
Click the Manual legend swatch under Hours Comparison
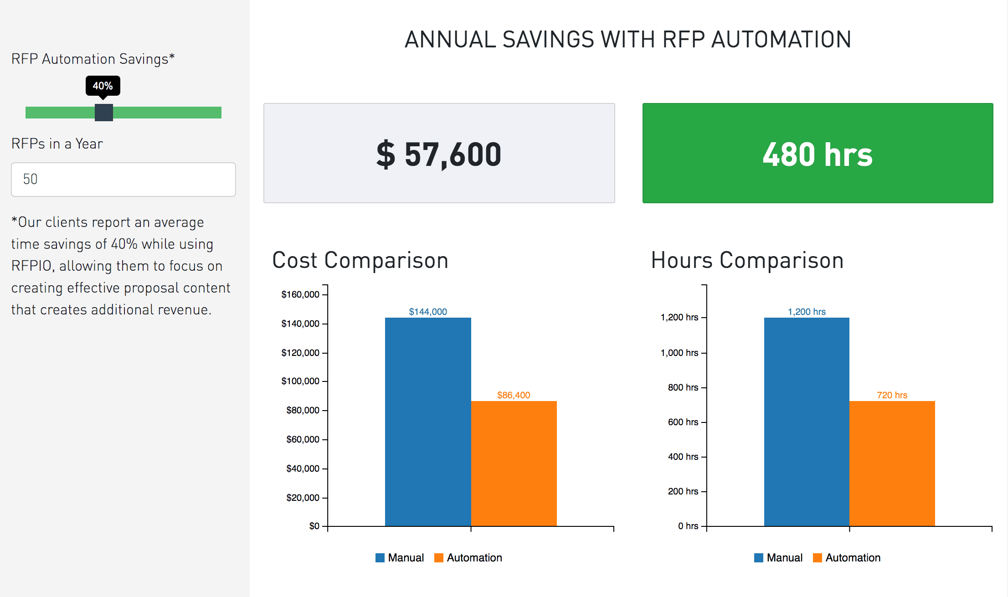pos(759,557)
